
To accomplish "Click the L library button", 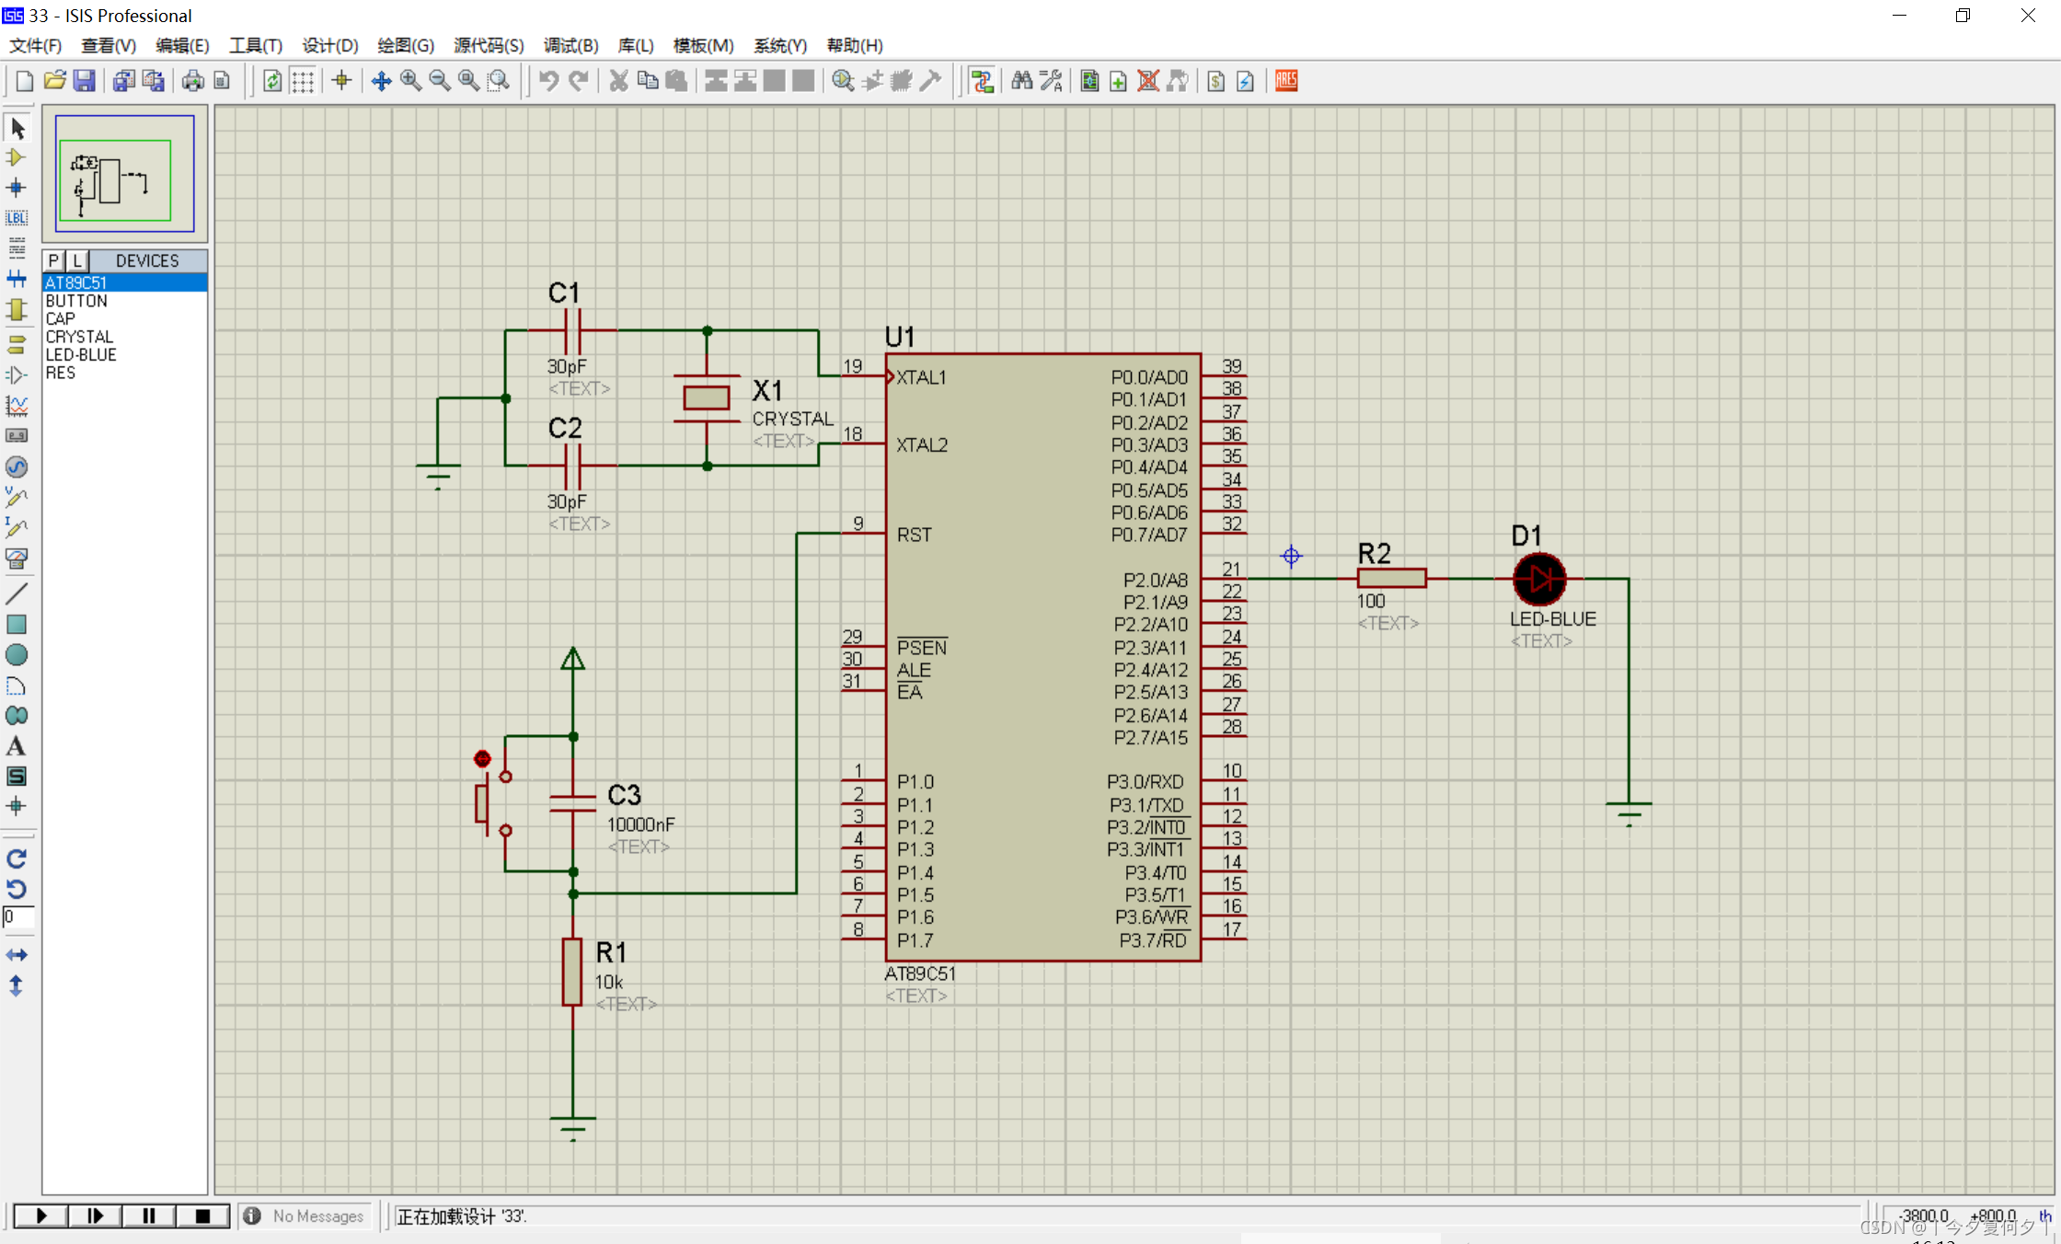I will (77, 260).
